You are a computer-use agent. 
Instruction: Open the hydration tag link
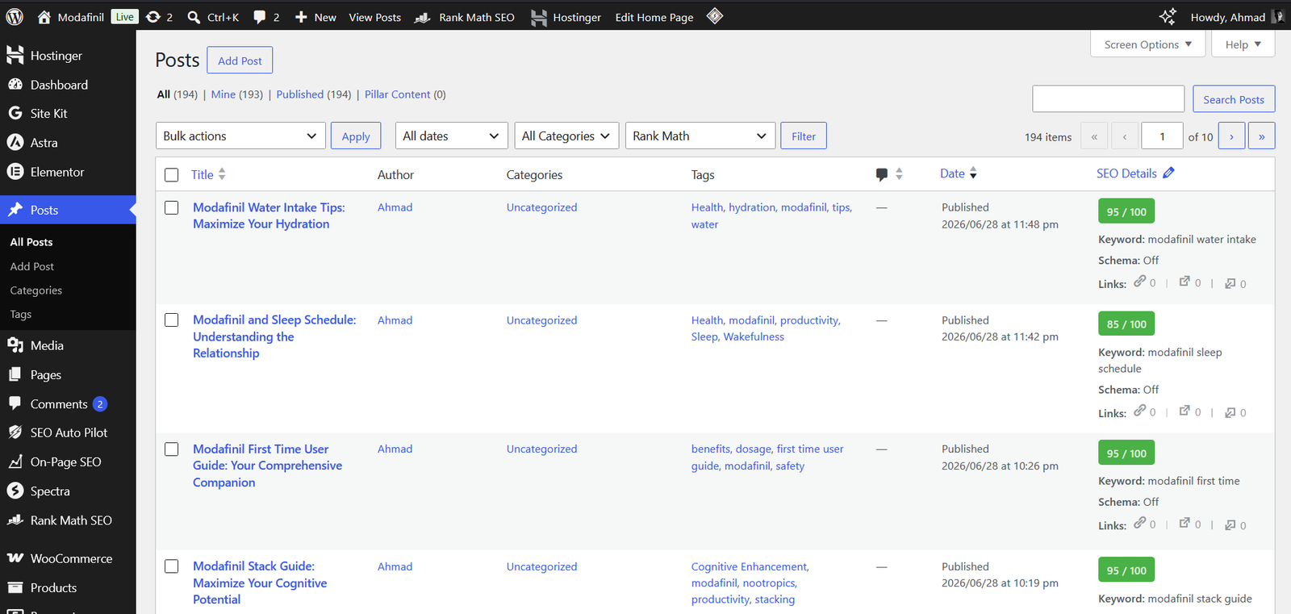pos(752,207)
